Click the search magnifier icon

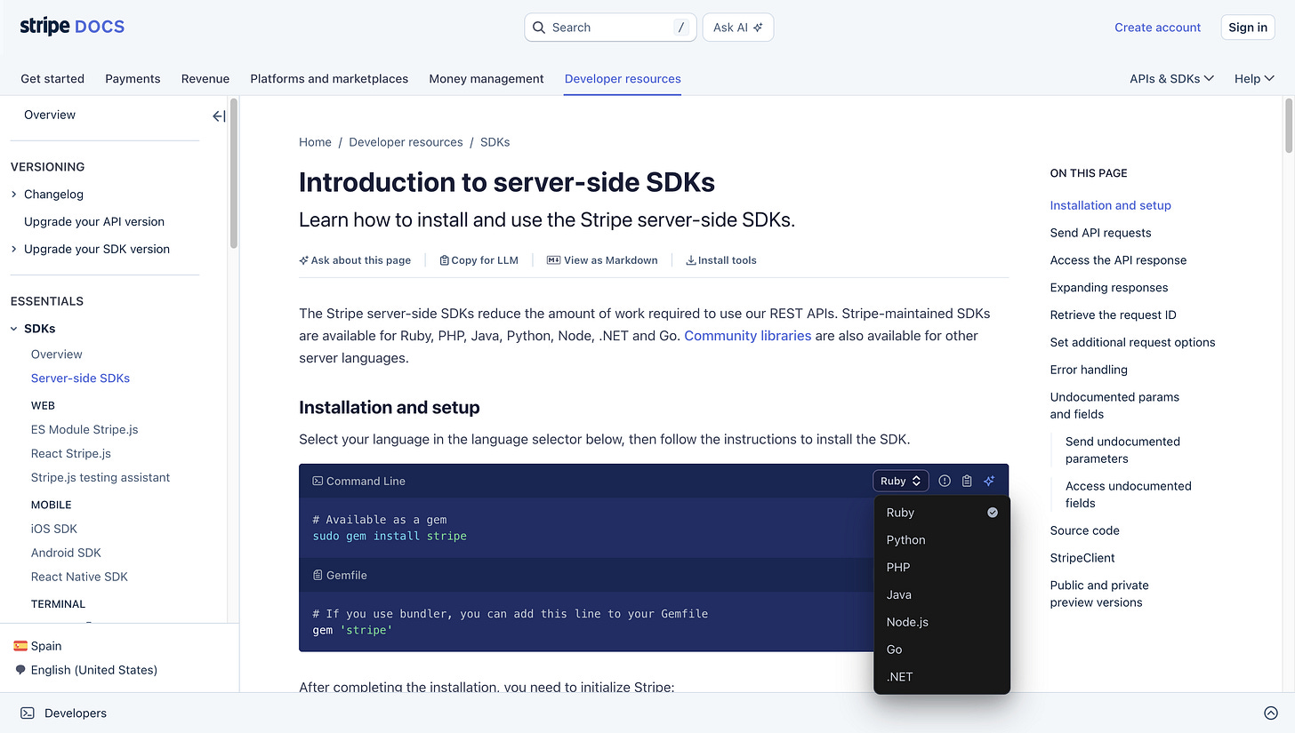tap(539, 28)
